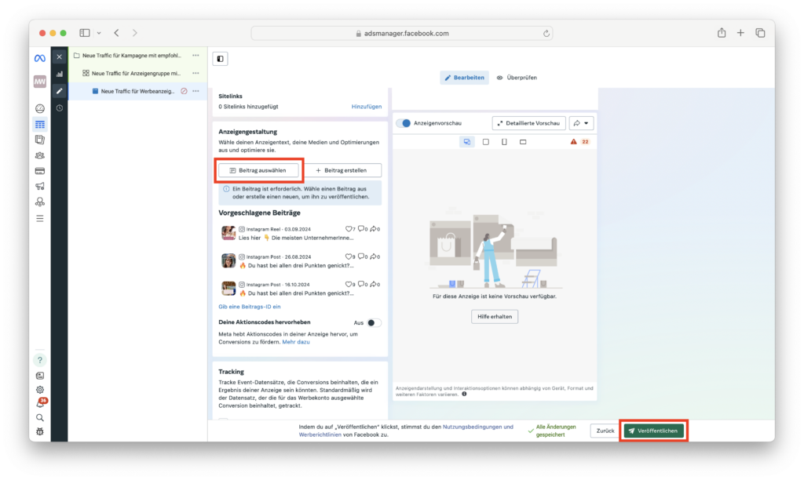Select the Neue Traffic für Werbeanzeige item

pyautogui.click(x=137, y=91)
